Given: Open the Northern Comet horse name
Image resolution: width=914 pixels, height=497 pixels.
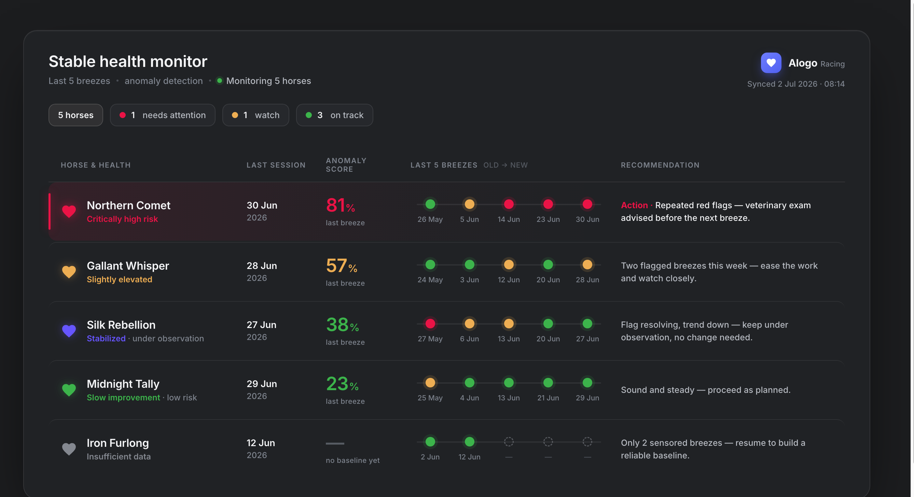Looking at the screenshot, I should (x=128, y=205).
